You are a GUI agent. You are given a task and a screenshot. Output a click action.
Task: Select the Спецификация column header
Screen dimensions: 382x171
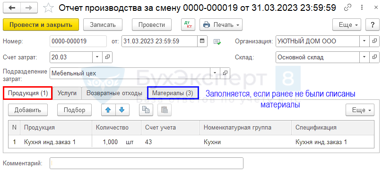point(333,128)
